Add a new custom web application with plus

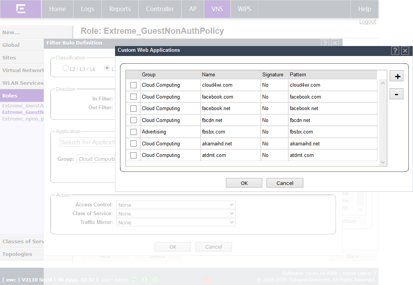pos(397,76)
